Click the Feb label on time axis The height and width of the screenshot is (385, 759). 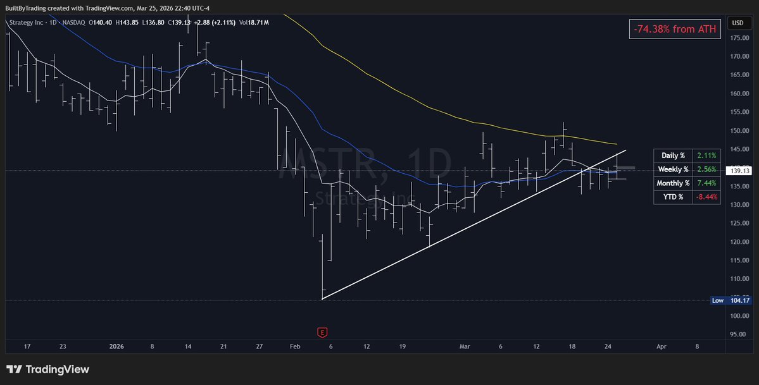click(295, 346)
